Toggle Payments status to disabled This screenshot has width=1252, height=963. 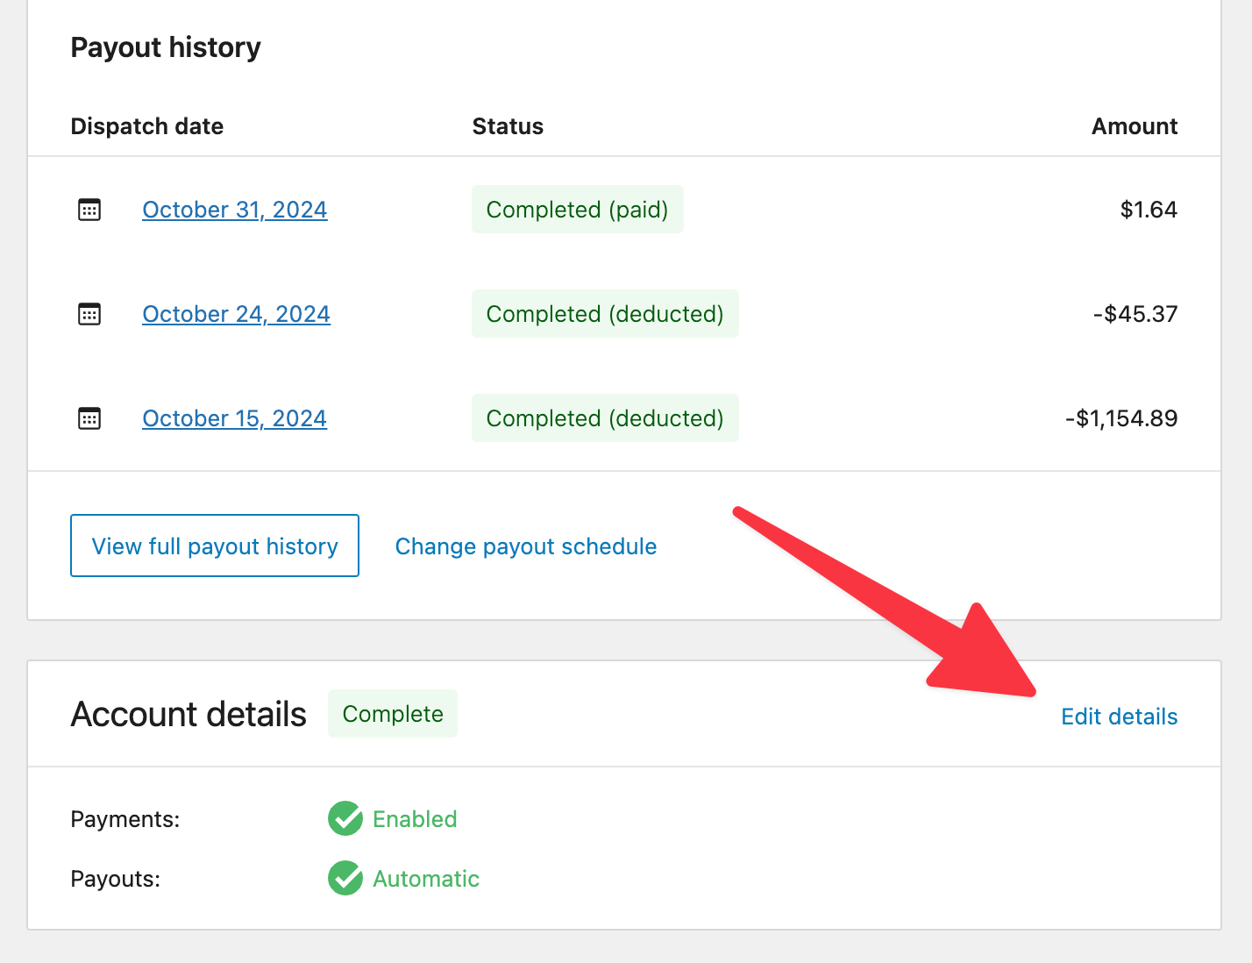pos(415,818)
